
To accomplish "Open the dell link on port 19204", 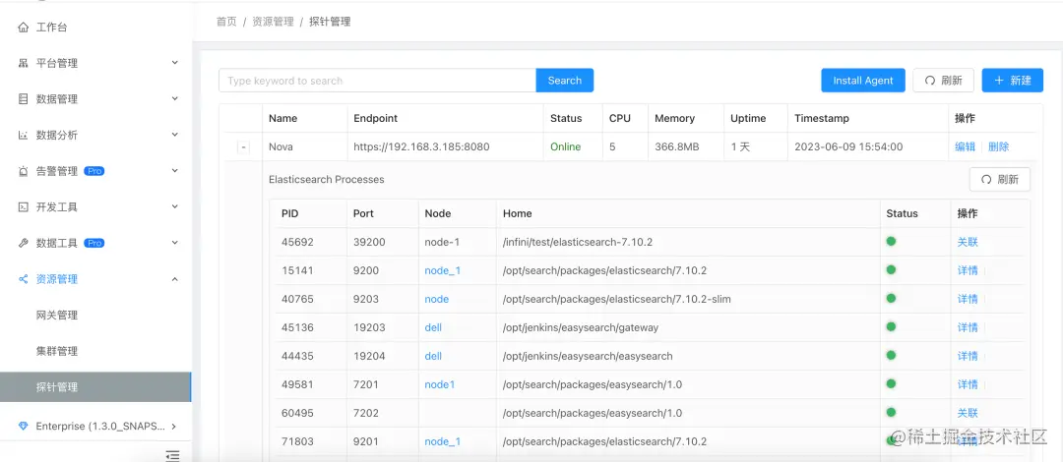I will (x=433, y=356).
